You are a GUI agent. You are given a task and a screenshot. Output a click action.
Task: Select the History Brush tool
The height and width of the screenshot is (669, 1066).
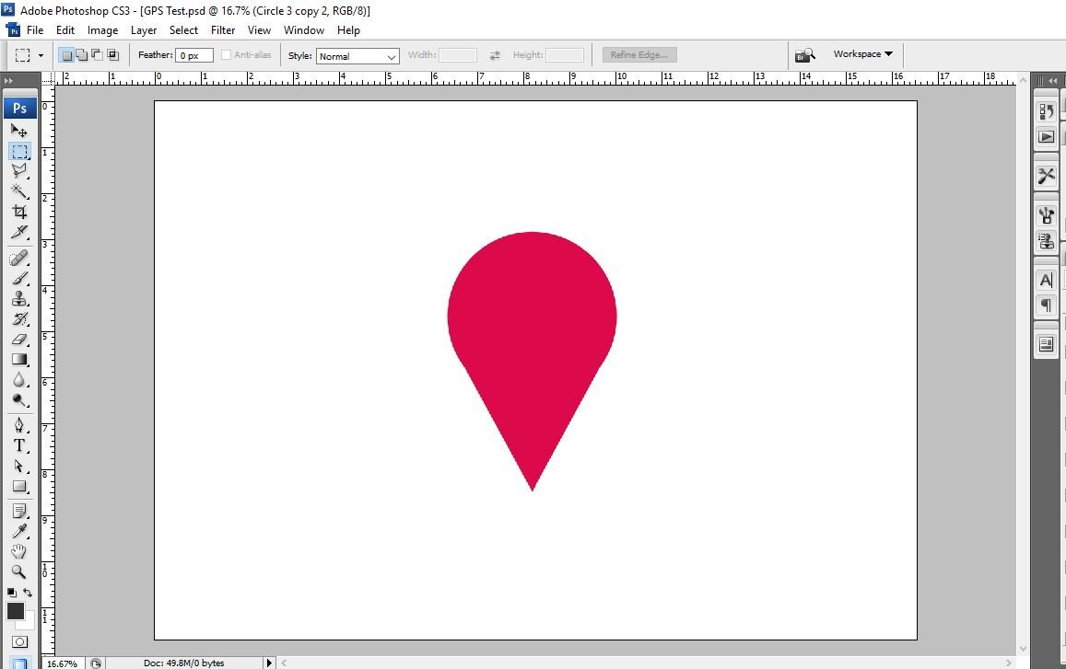pyautogui.click(x=19, y=319)
